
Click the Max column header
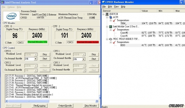(x=180, y=11)
